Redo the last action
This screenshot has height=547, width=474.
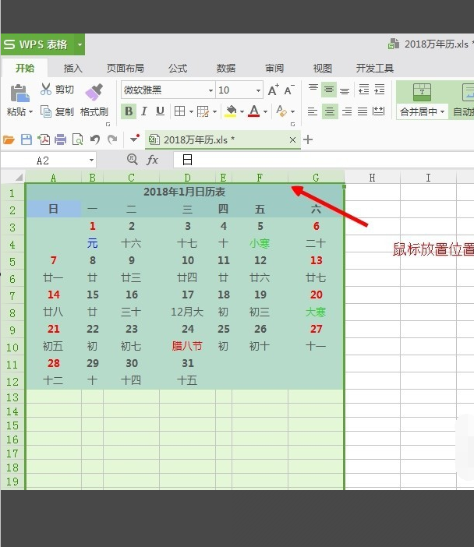point(112,140)
